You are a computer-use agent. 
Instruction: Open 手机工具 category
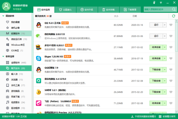tap(15, 85)
